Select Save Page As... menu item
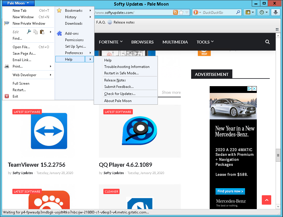This screenshot has width=283, height=217. pos(29,53)
